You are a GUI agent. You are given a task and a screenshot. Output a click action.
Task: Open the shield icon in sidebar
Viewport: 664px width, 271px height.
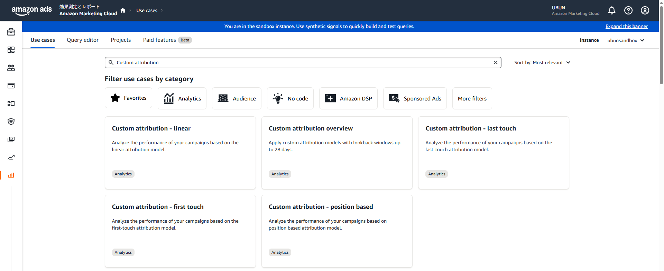click(x=11, y=122)
